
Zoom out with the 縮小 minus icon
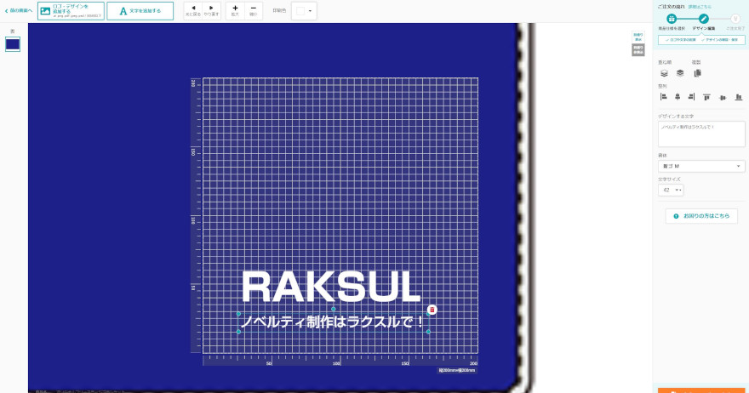click(x=253, y=10)
